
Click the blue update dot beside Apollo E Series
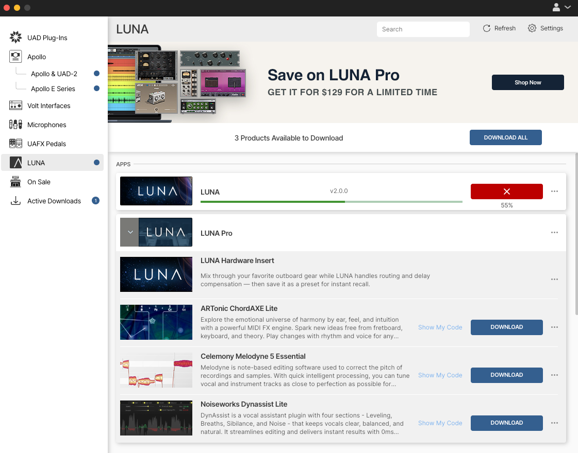coord(96,89)
